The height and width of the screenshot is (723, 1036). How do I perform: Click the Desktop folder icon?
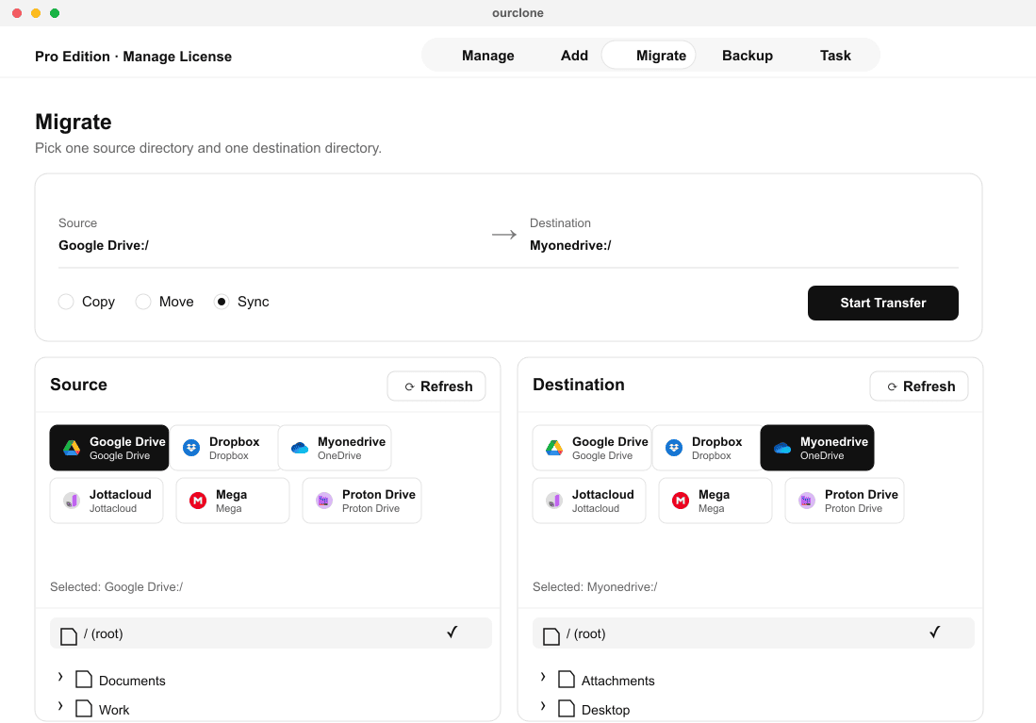pyautogui.click(x=567, y=709)
